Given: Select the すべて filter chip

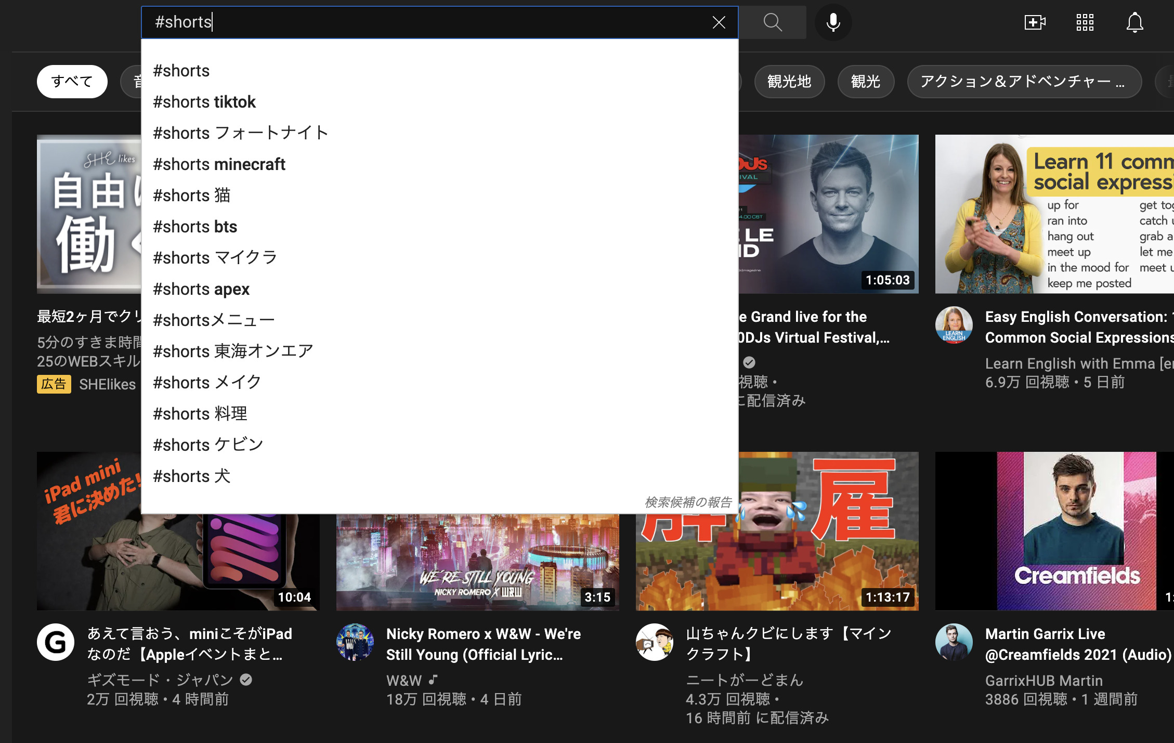Looking at the screenshot, I should pyautogui.click(x=72, y=82).
